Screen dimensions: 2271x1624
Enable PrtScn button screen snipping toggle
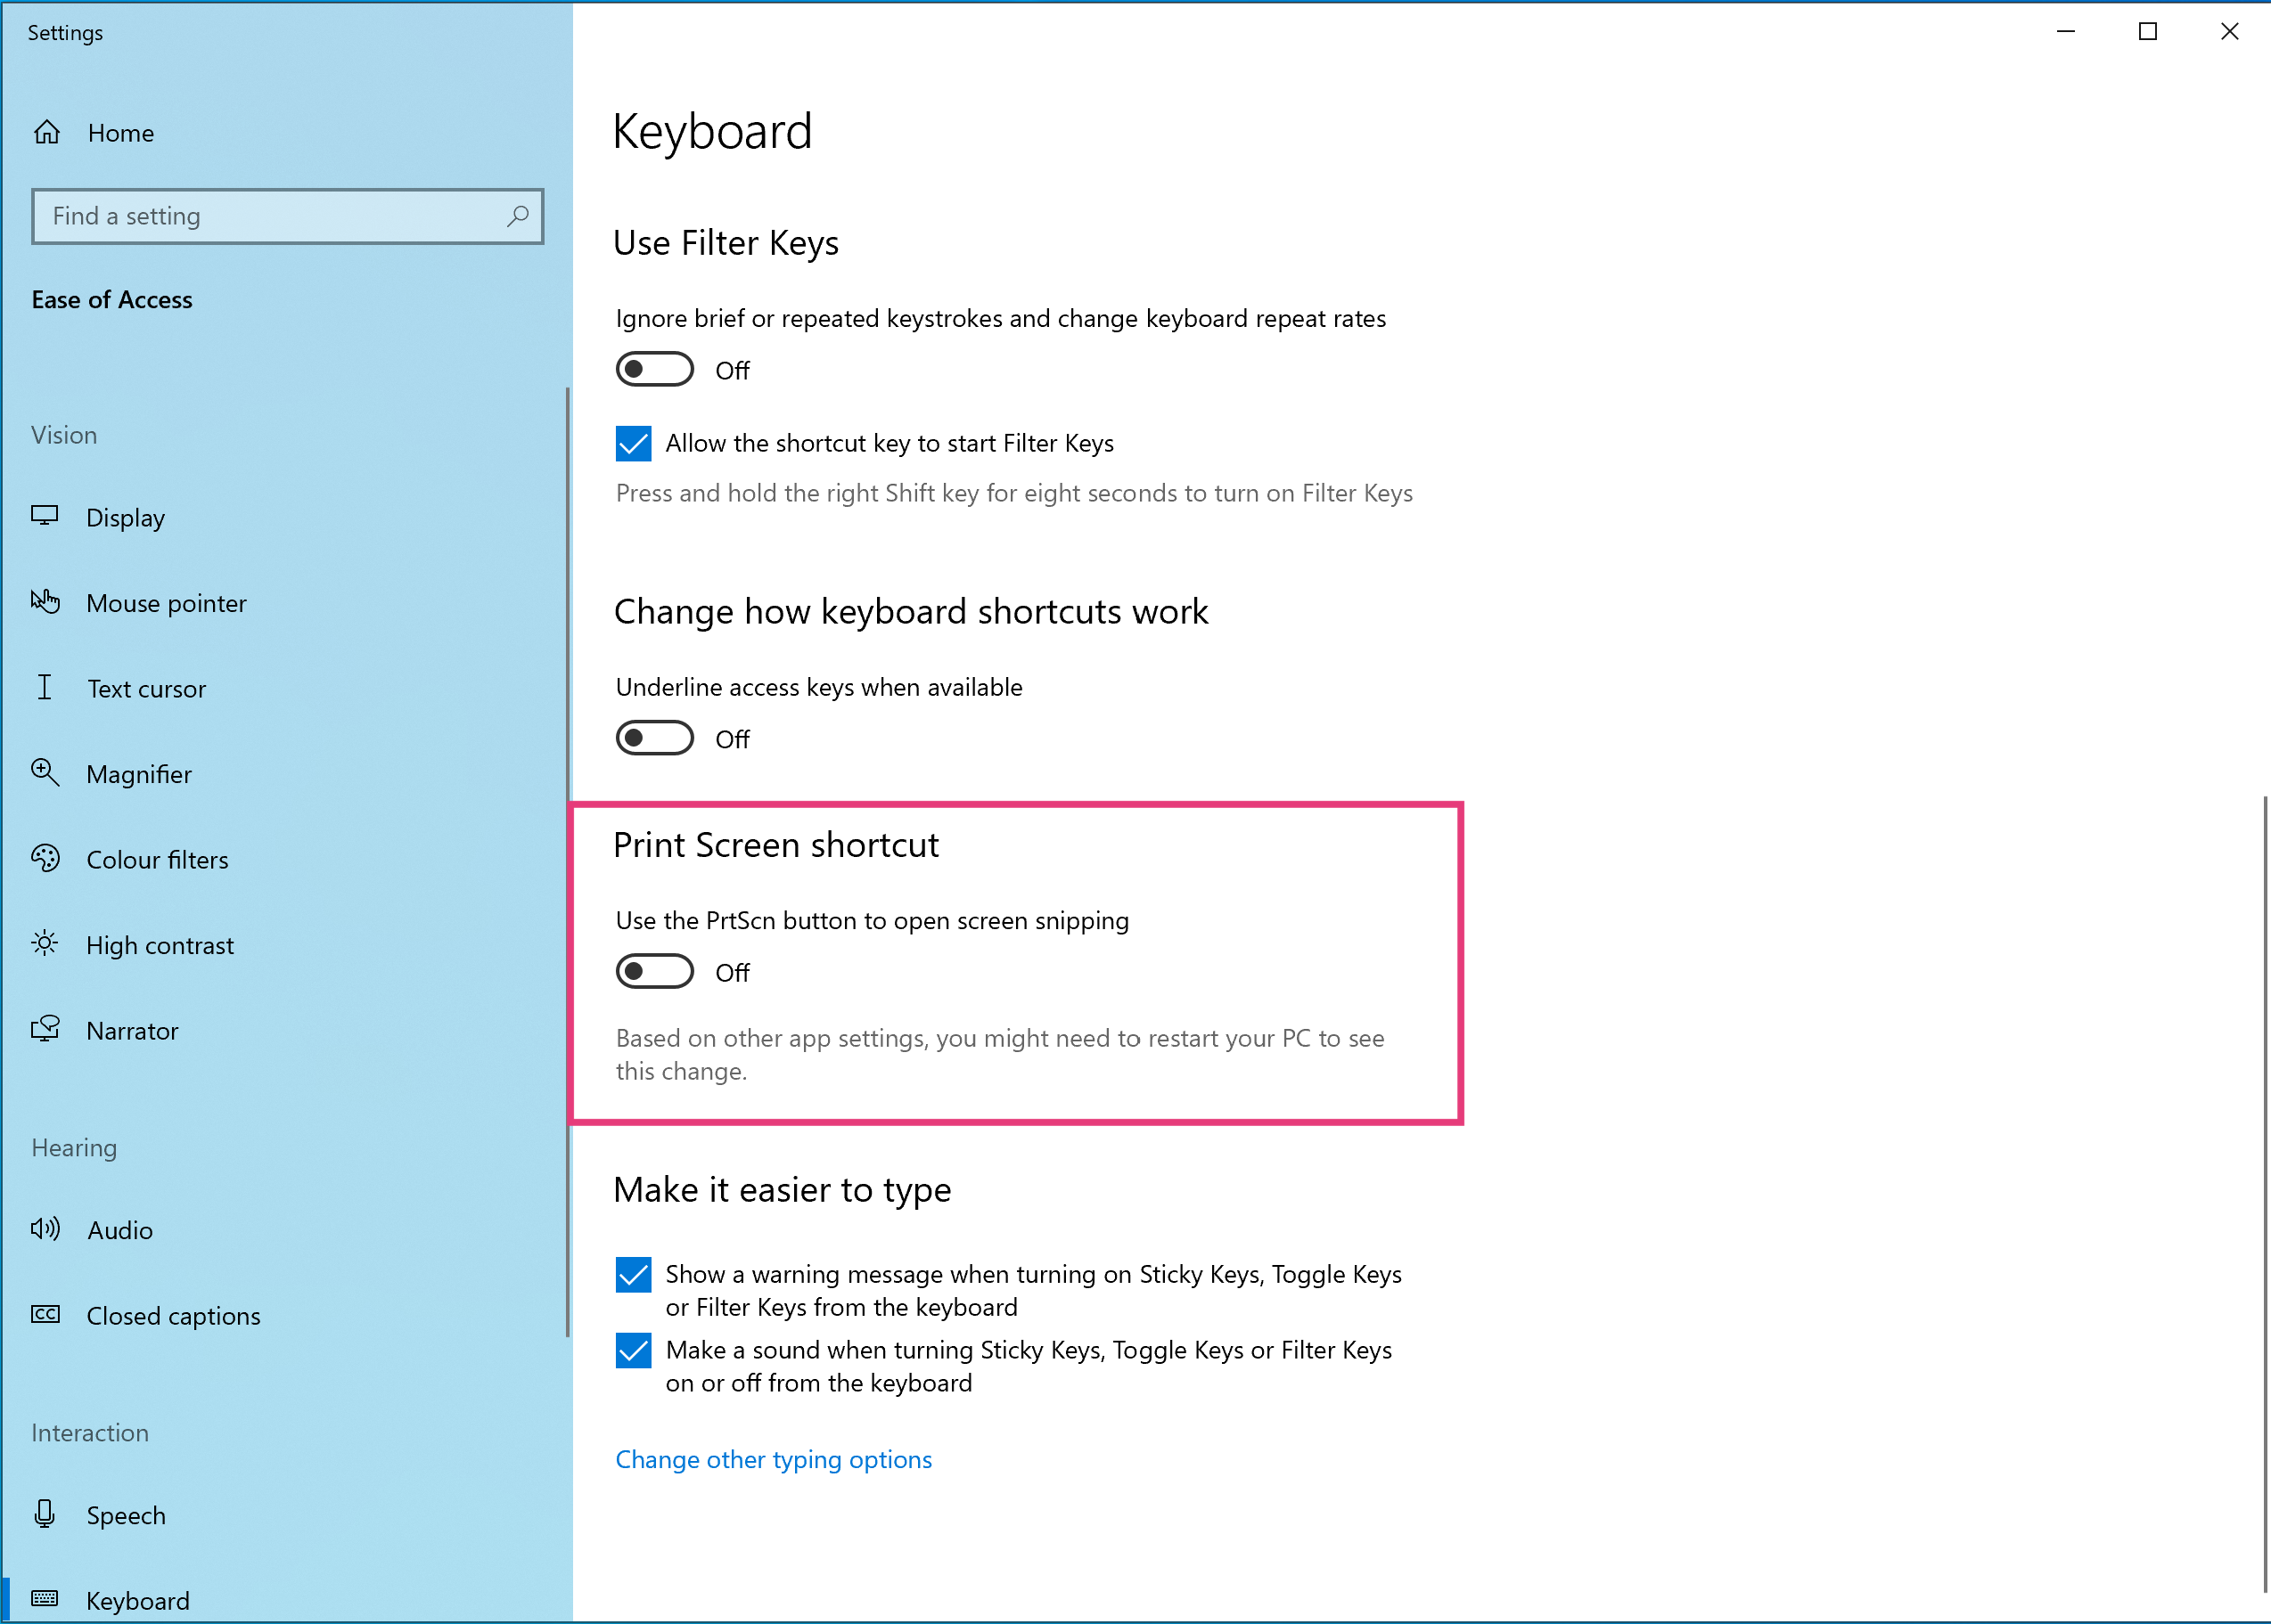tap(654, 971)
